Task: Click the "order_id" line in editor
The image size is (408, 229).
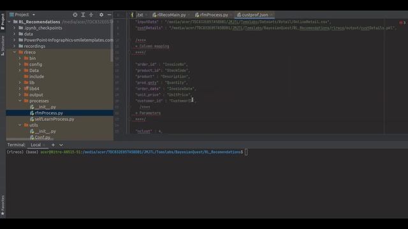Action: point(161,64)
